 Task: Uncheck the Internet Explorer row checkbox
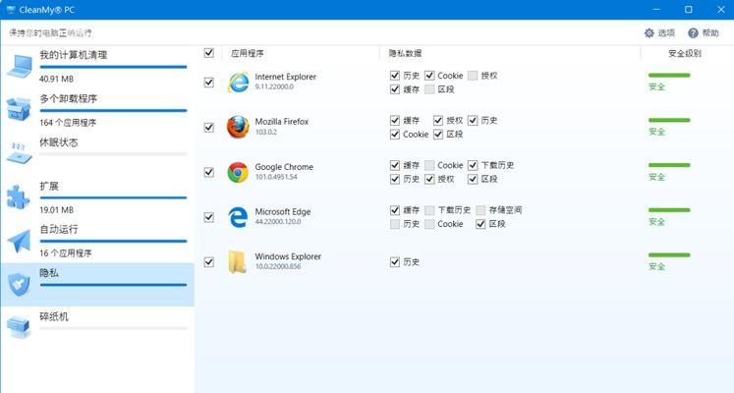tap(208, 83)
